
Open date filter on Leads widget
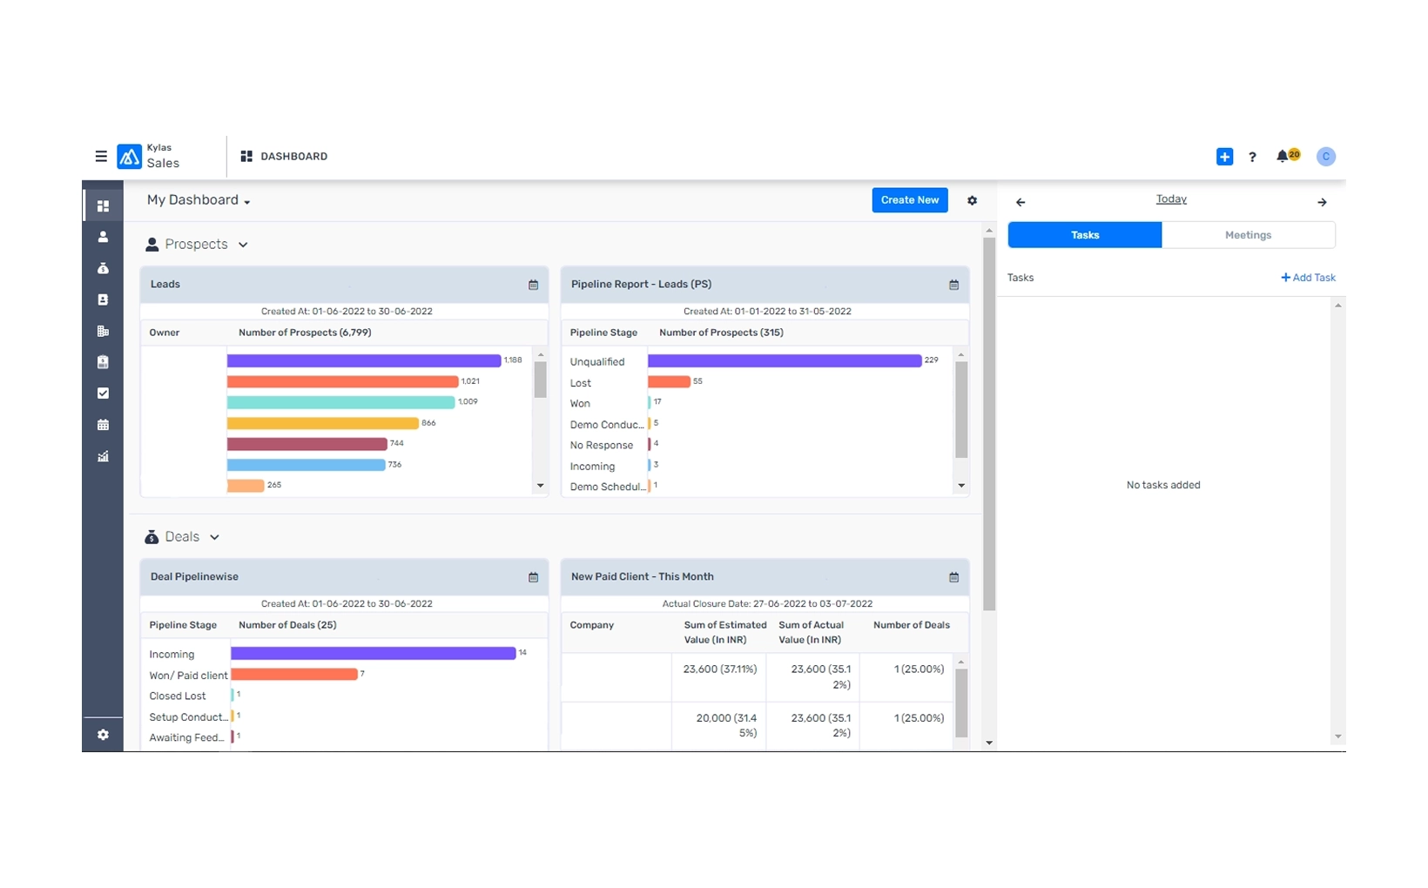pyautogui.click(x=533, y=285)
